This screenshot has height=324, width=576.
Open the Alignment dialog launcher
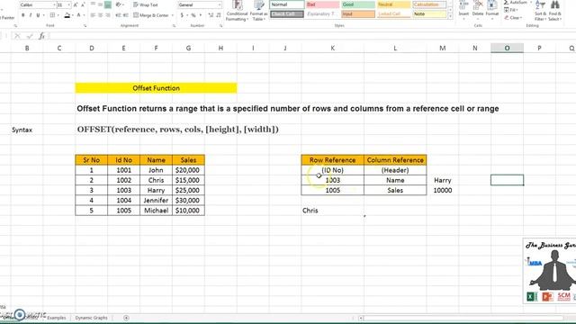pos(174,26)
